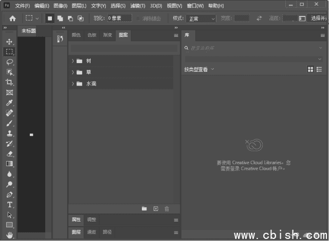
Task: Swap width and height values
Action: 259,18
